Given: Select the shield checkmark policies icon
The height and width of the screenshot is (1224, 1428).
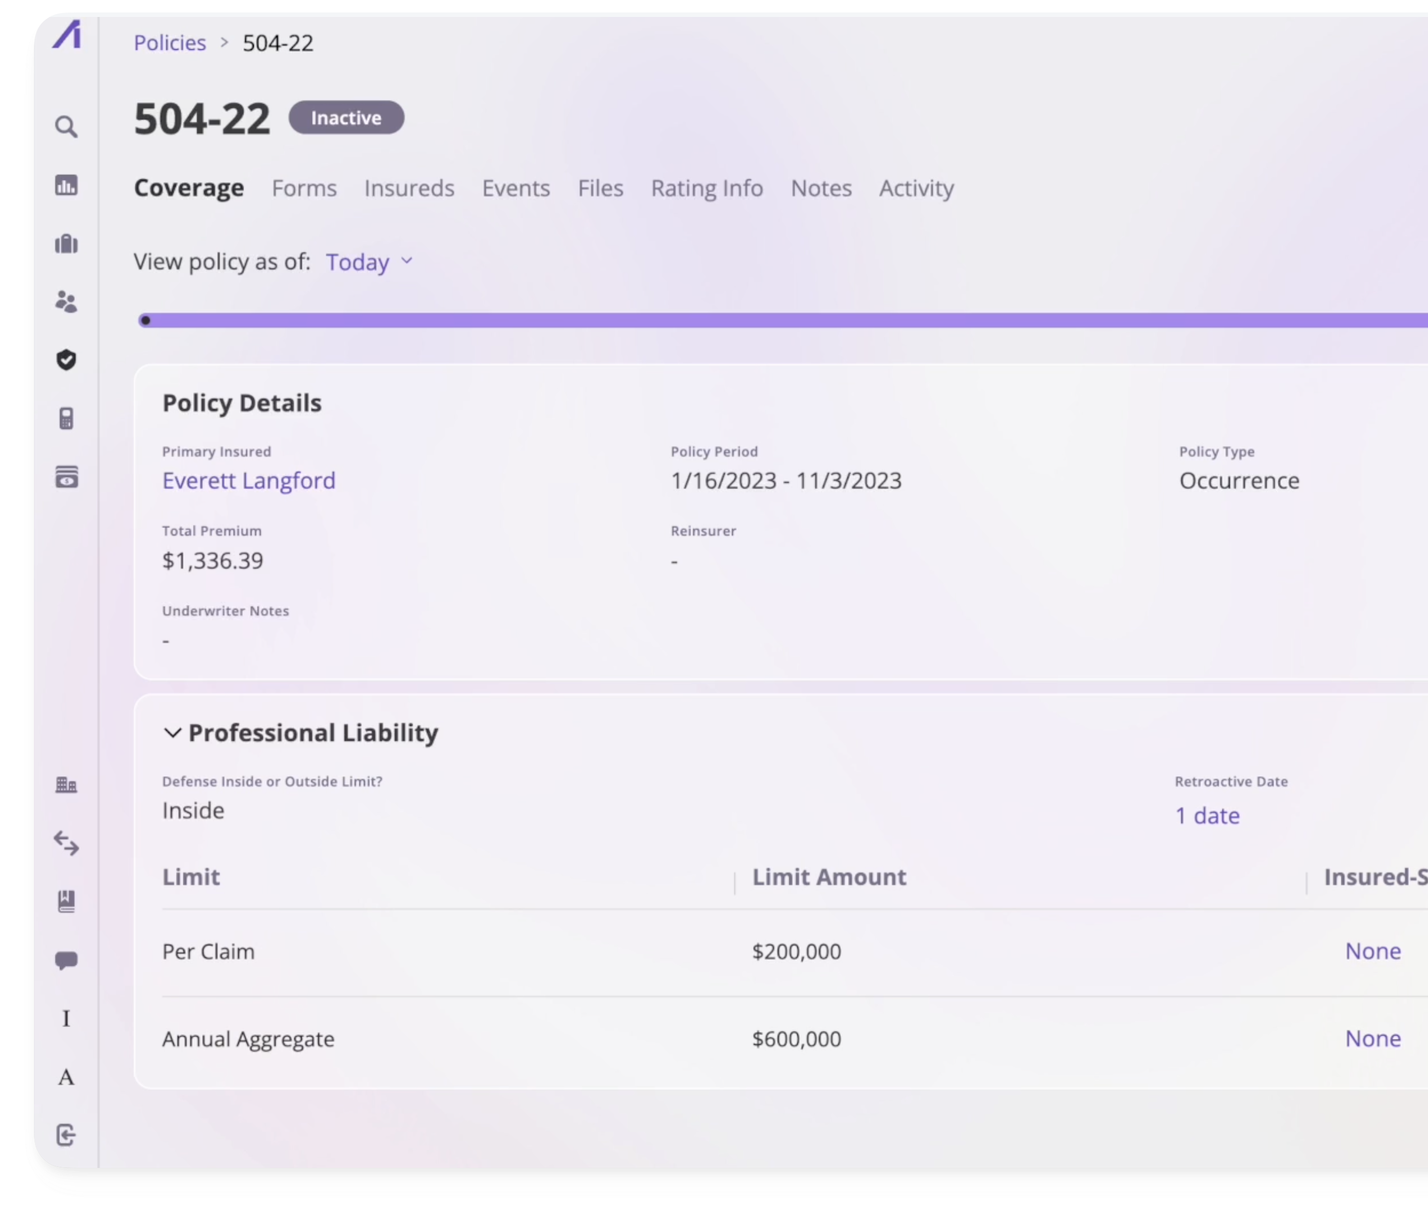Looking at the screenshot, I should pos(66,359).
